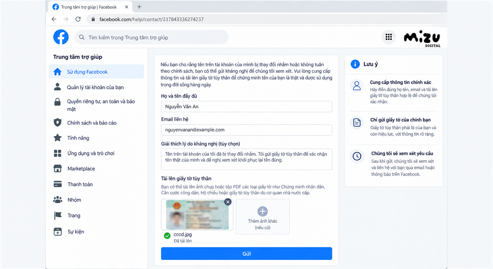Click the plus icon to add another photo

pyautogui.click(x=262, y=211)
